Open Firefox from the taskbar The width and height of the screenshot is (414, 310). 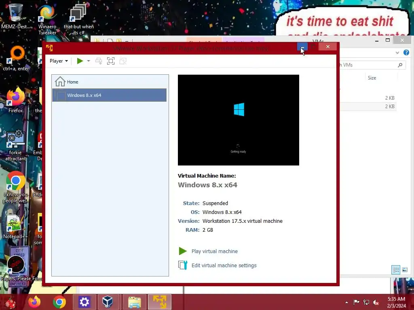[34, 302]
